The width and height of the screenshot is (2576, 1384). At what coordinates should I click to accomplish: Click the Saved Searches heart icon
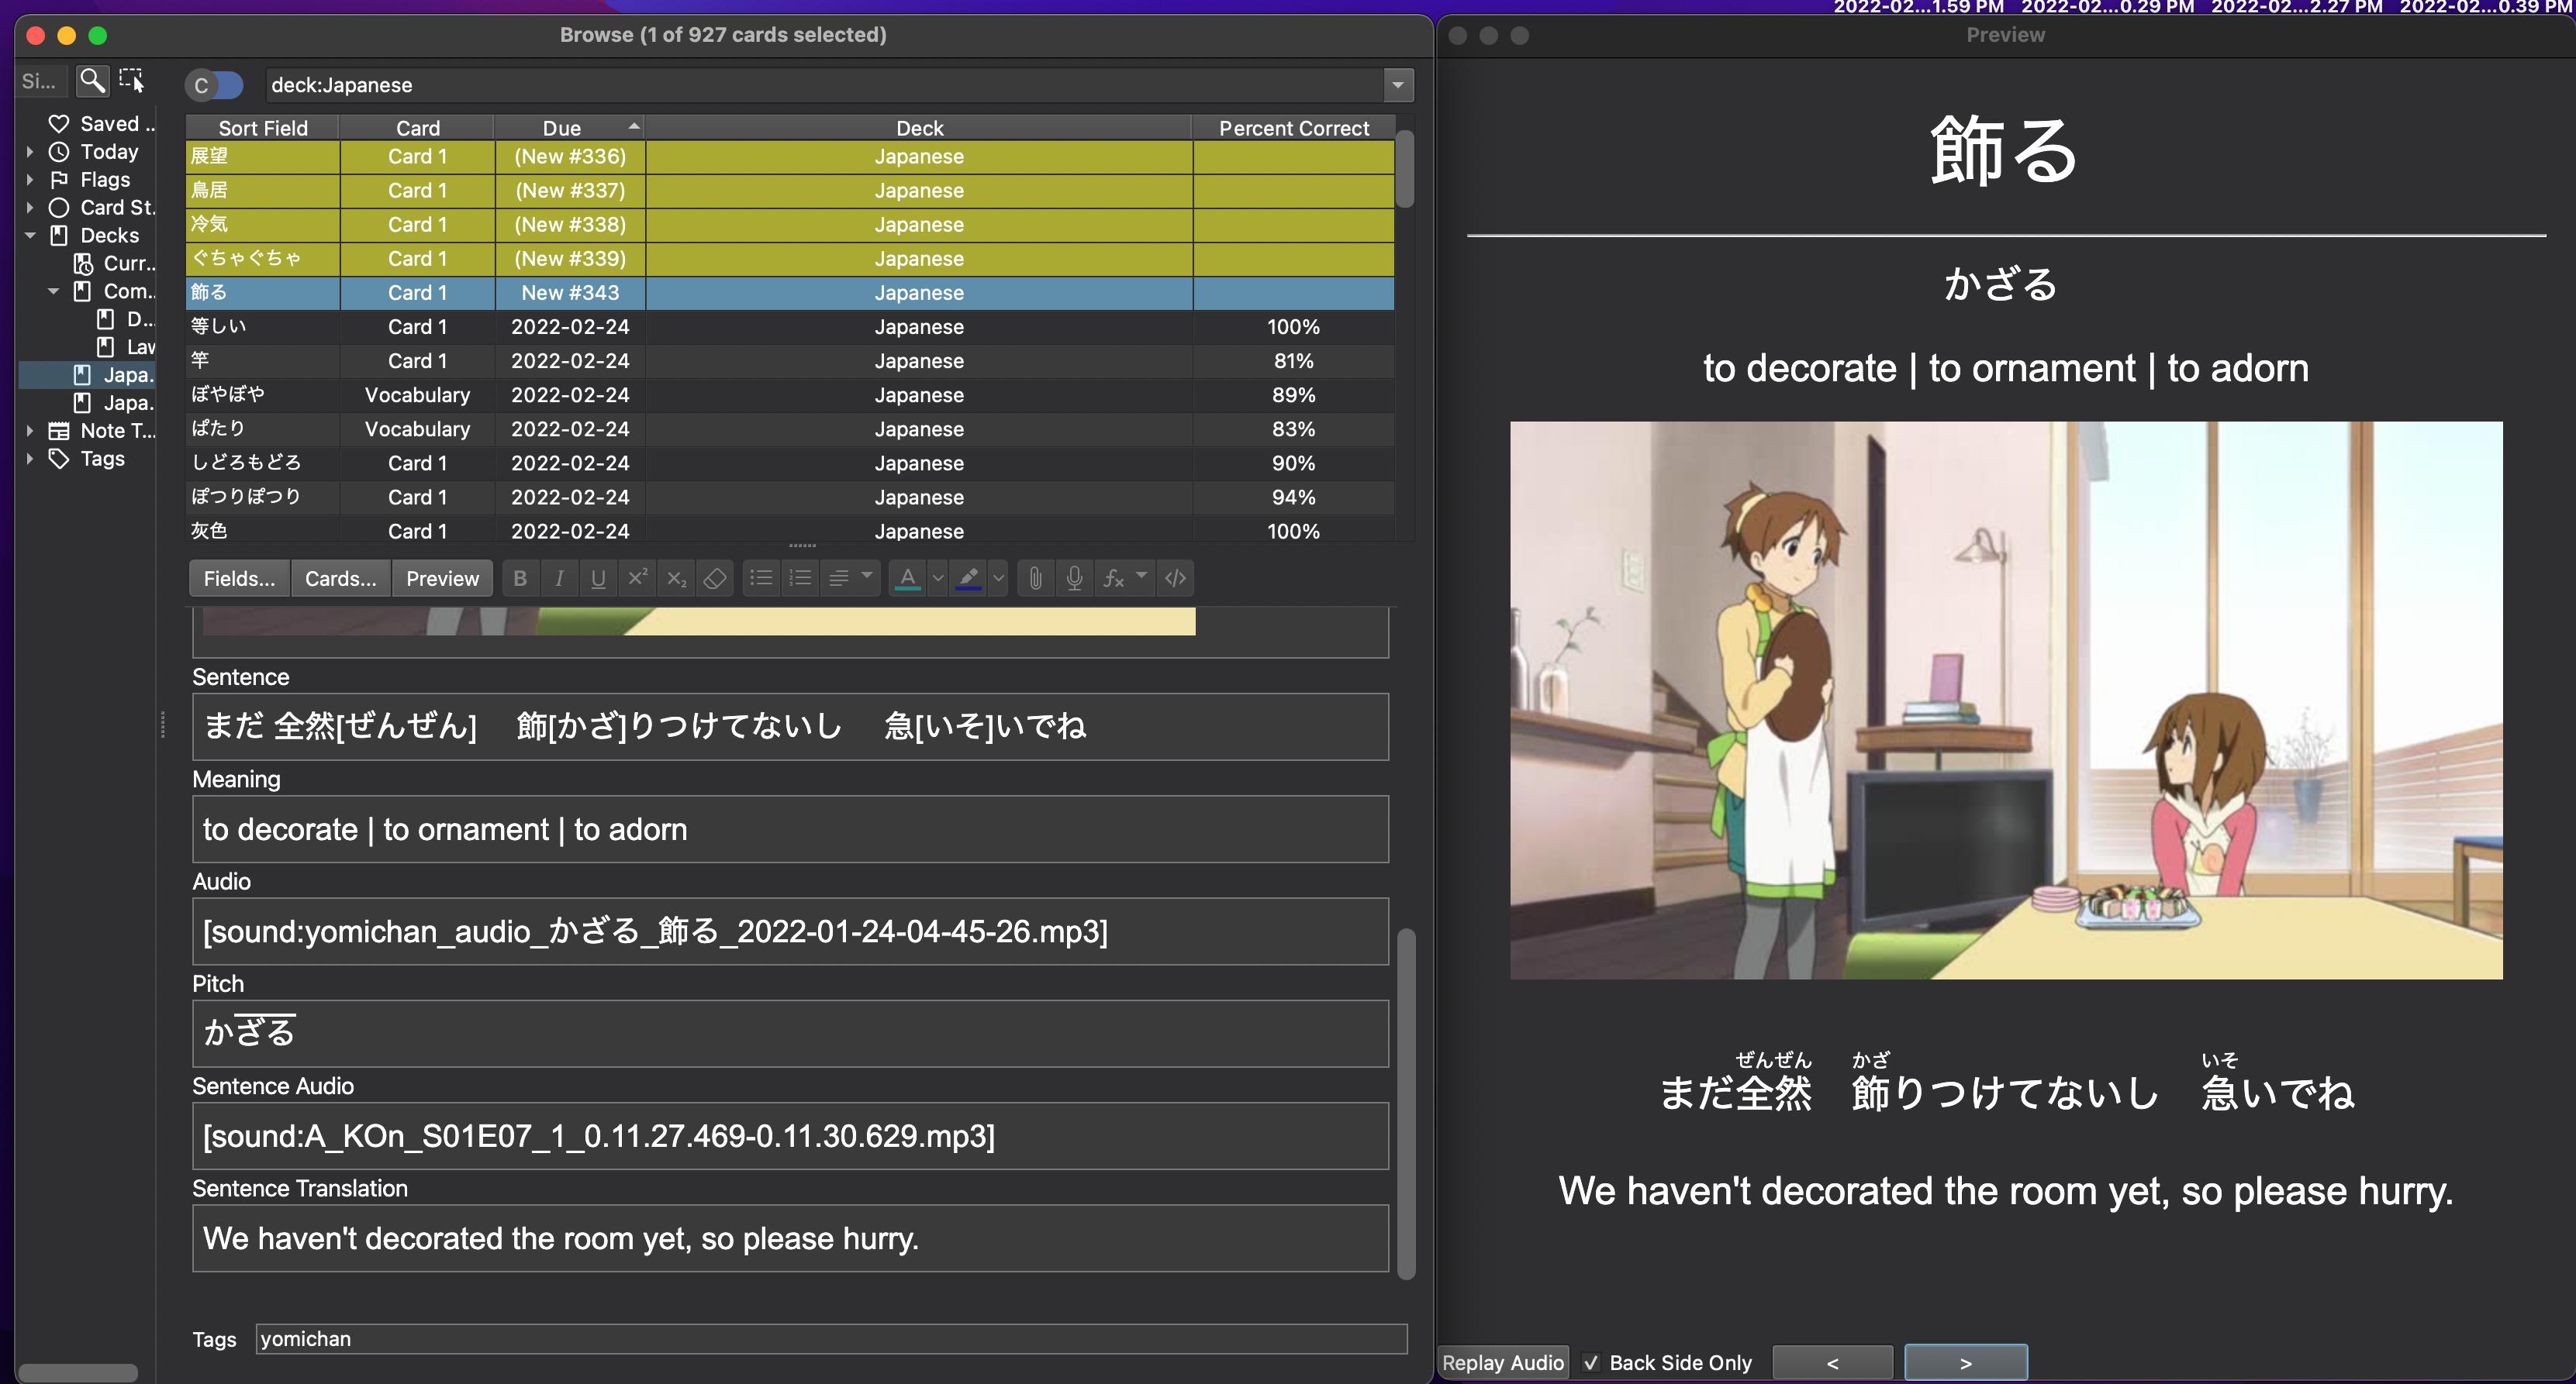click(x=59, y=124)
